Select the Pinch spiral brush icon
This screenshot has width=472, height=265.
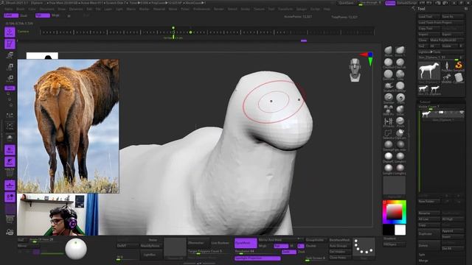400,98
